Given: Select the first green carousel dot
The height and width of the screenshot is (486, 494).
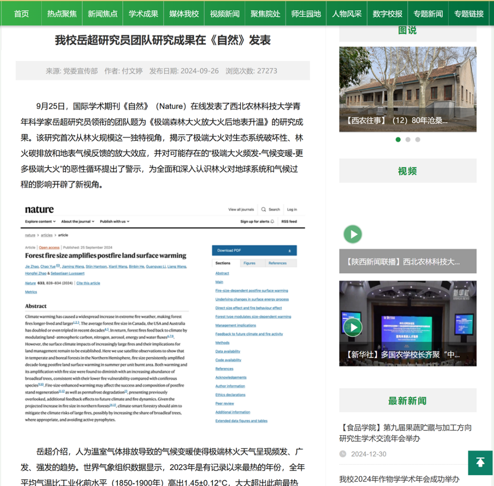Looking at the screenshot, I should [x=398, y=140].
